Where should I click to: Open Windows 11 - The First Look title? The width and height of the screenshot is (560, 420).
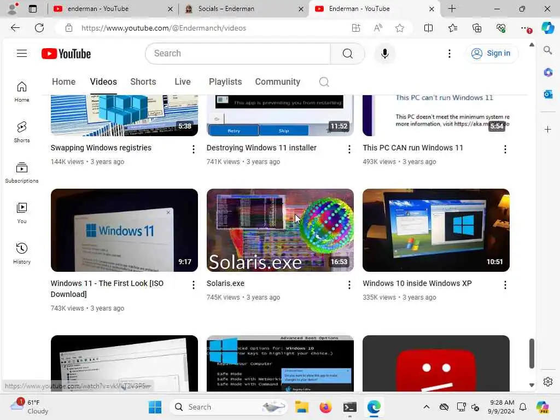[x=107, y=289]
